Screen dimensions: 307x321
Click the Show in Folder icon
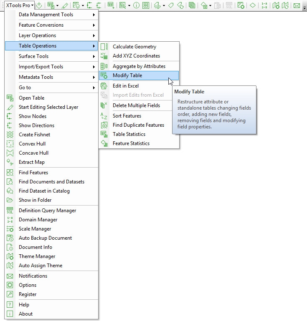point(10,200)
